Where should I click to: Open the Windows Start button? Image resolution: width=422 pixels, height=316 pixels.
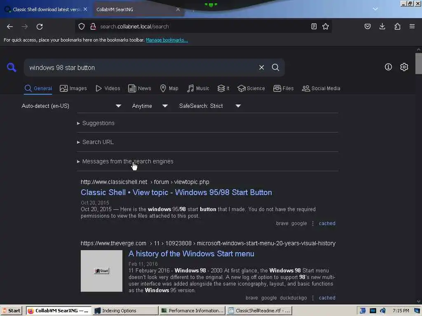(11, 311)
